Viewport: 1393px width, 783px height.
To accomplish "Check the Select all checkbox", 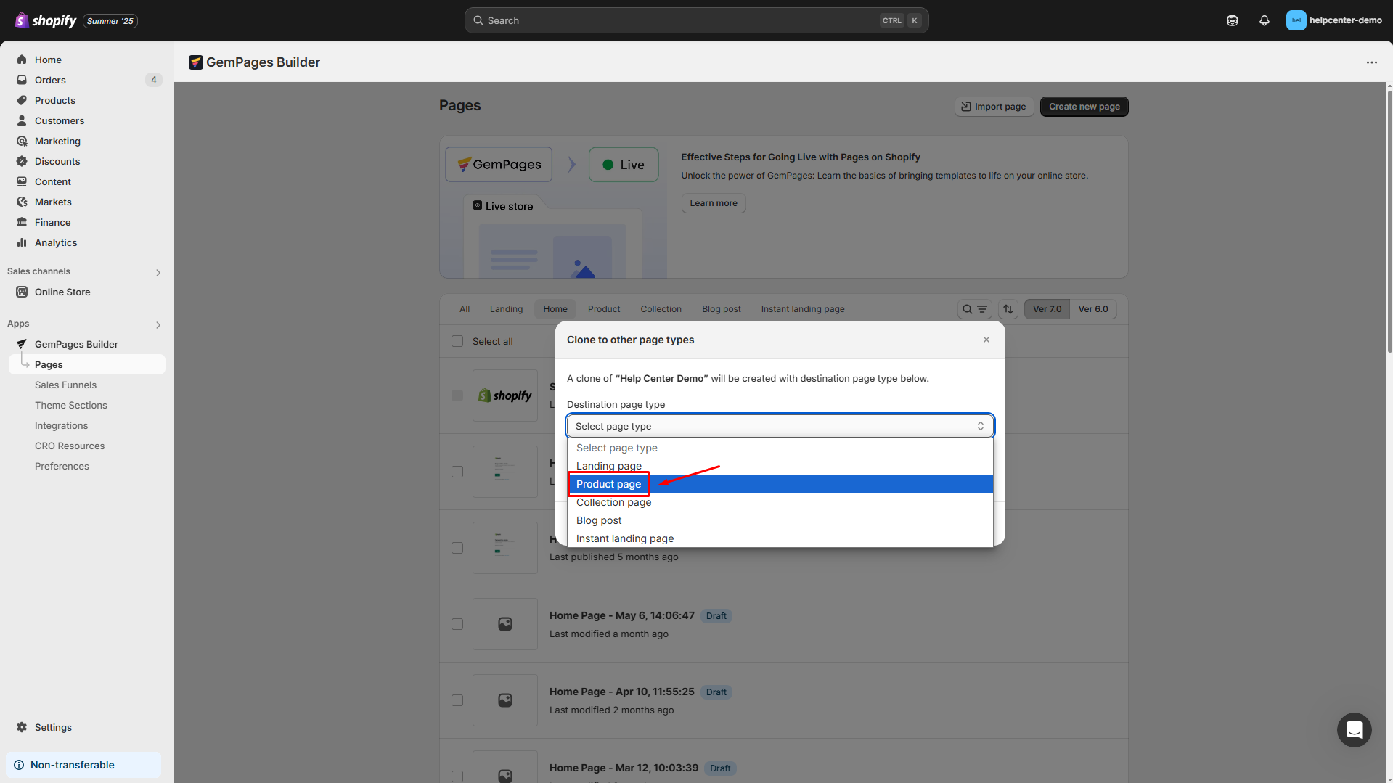I will 457,341.
